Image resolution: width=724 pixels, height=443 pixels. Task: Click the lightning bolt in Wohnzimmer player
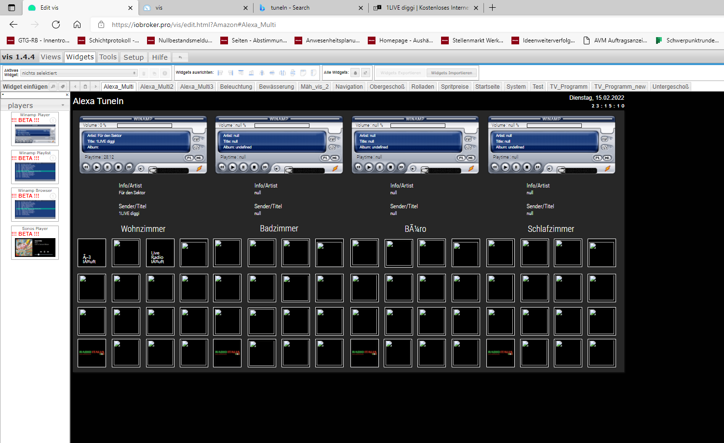coord(199,168)
